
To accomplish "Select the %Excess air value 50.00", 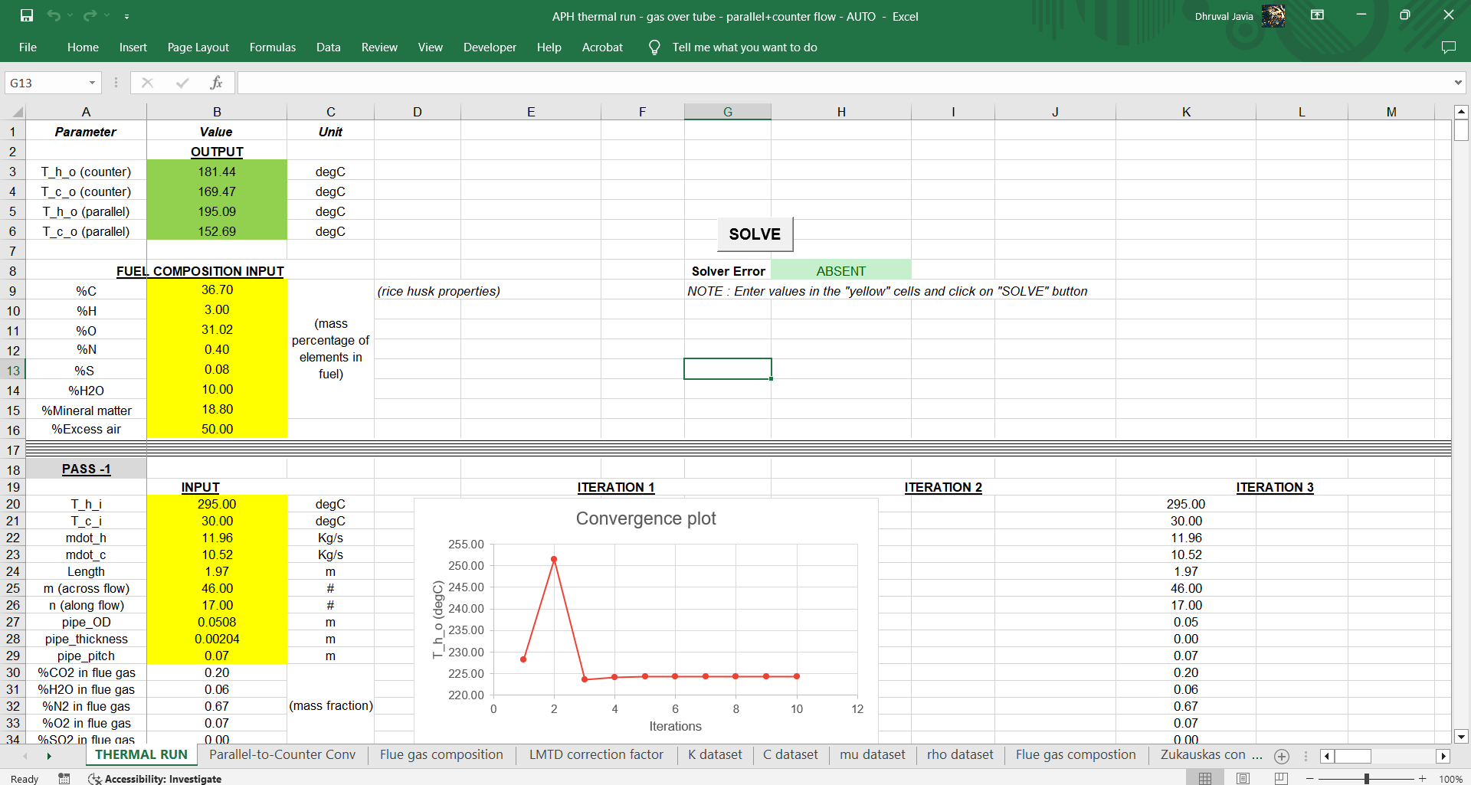I will [x=217, y=429].
